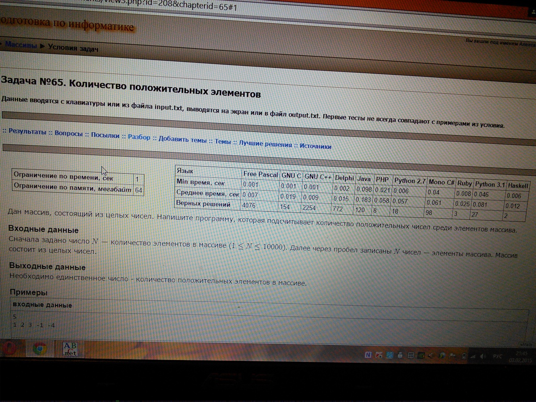Open the Kaspersky tray icon
Screen dimensions: 536x402
379,355
